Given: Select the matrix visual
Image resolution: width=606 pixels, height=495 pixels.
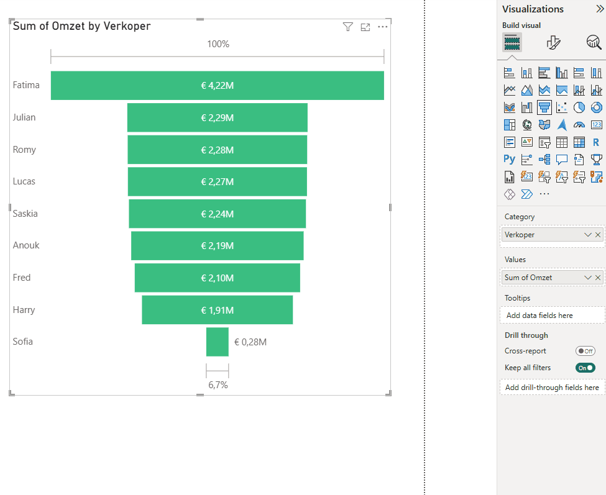Looking at the screenshot, I should click(579, 142).
